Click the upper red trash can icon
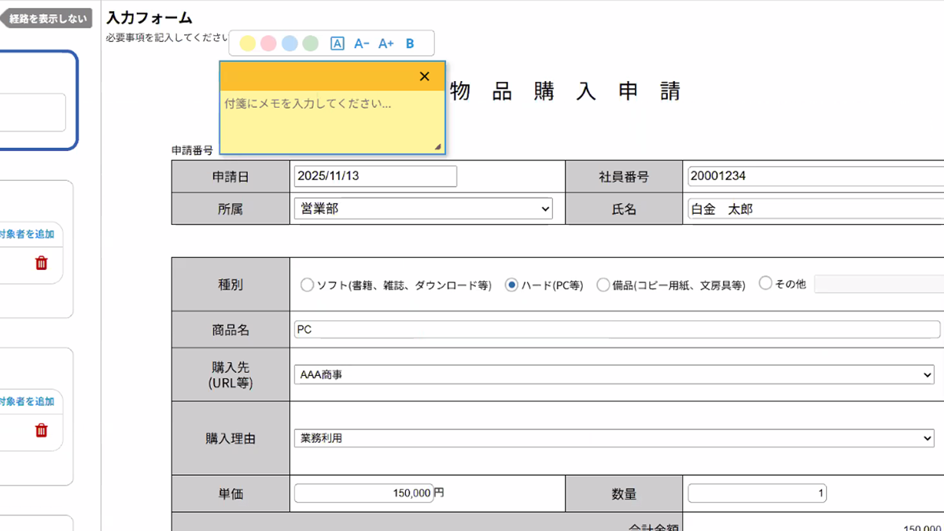This screenshot has height=531, width=944. pyautogui.click(x=42, y=263)
